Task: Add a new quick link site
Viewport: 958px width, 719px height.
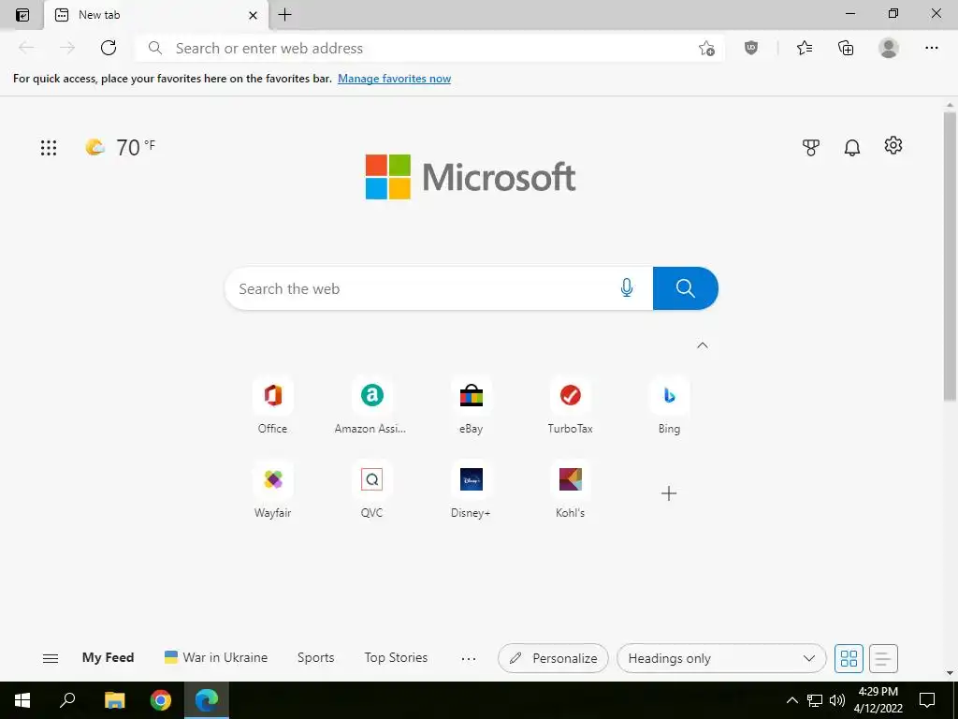Action: coord(669,493)
